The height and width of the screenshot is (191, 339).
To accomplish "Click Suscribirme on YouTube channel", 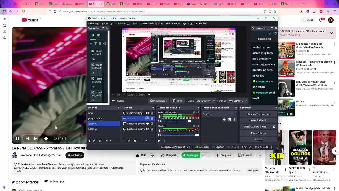I will pyautogui.click(x=75, y=155).
